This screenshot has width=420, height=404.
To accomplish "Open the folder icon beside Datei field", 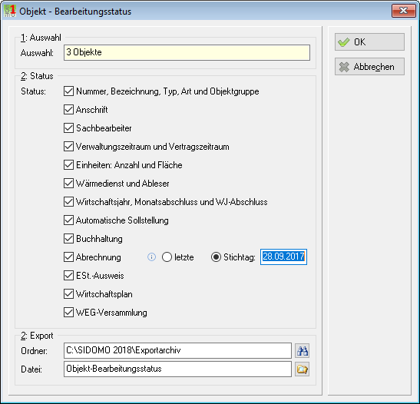I will (303, 369).
